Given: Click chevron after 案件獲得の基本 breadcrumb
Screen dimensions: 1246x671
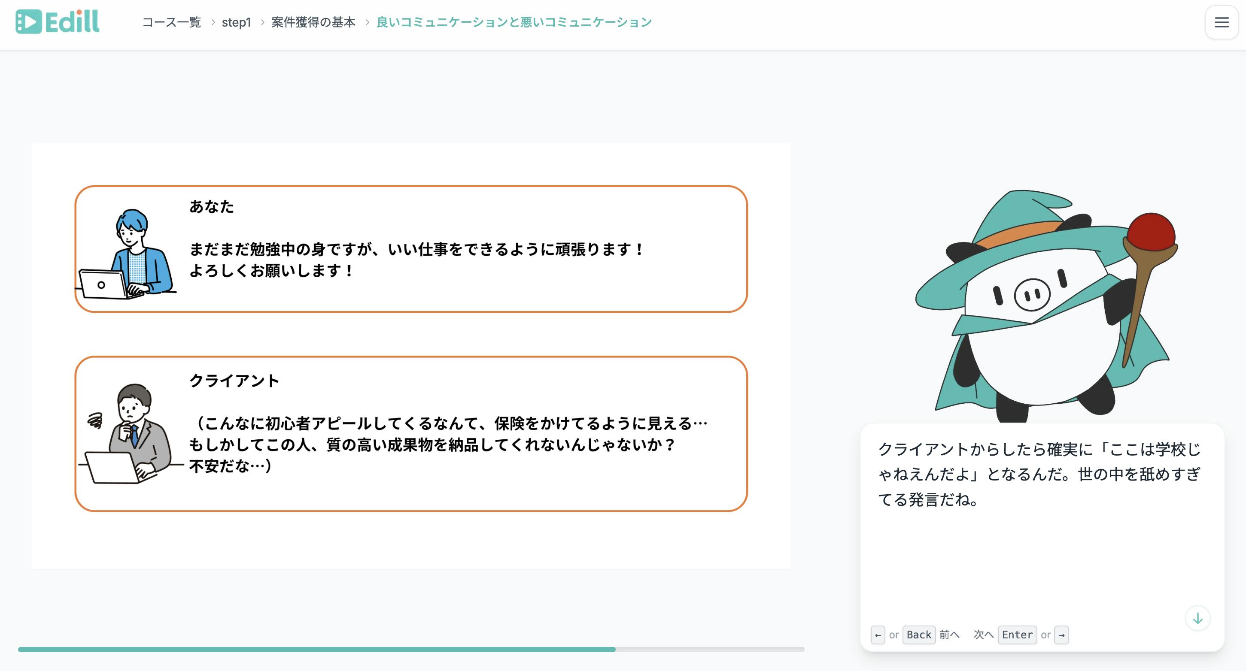Looking at the screenshot, I should pos(367,22).
